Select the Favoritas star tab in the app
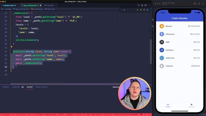 tap(192, 105)
